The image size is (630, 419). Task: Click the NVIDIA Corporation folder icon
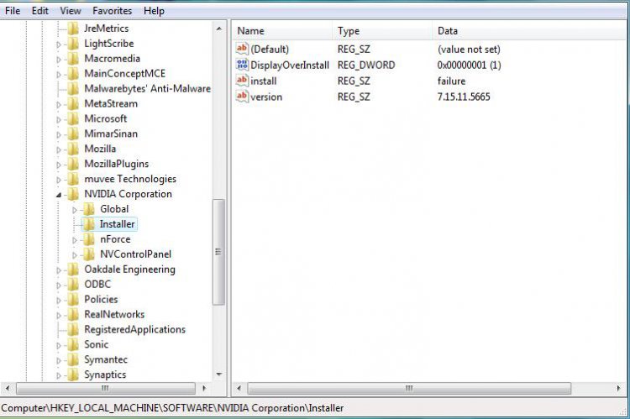pyautogui.click(x=73, y=195)
